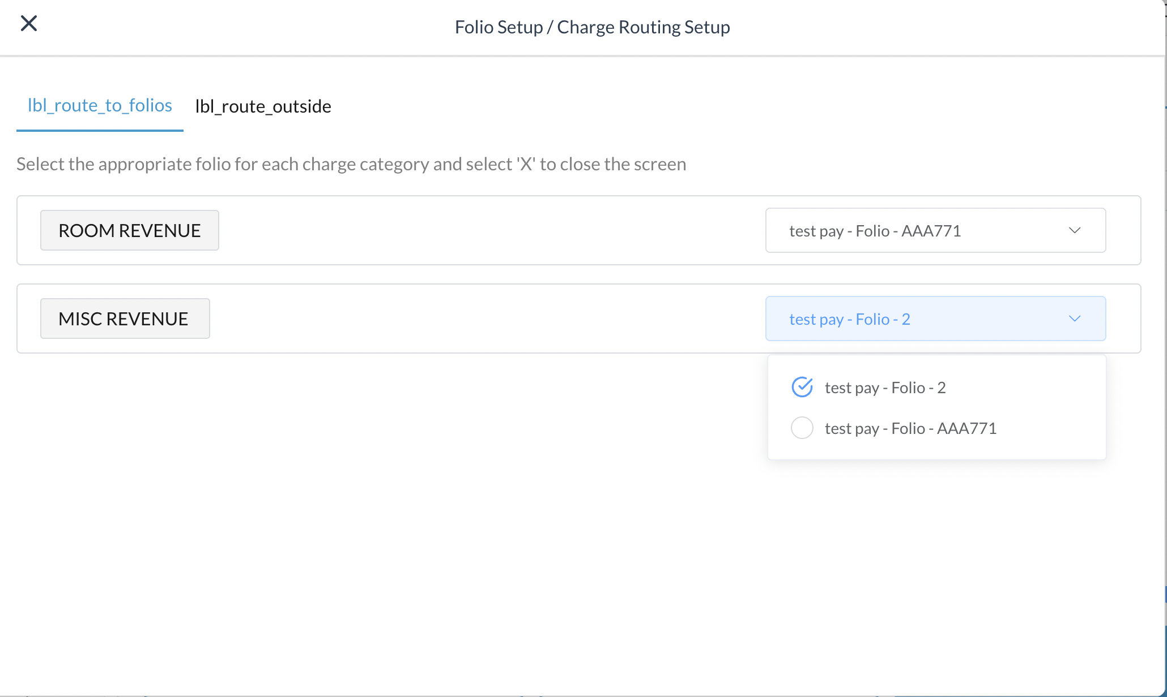The width and height of the screenshot is (1167, 697).
Task: Click highlighted value 'test pay - Folio - 2'
Action: pos(849,319)
